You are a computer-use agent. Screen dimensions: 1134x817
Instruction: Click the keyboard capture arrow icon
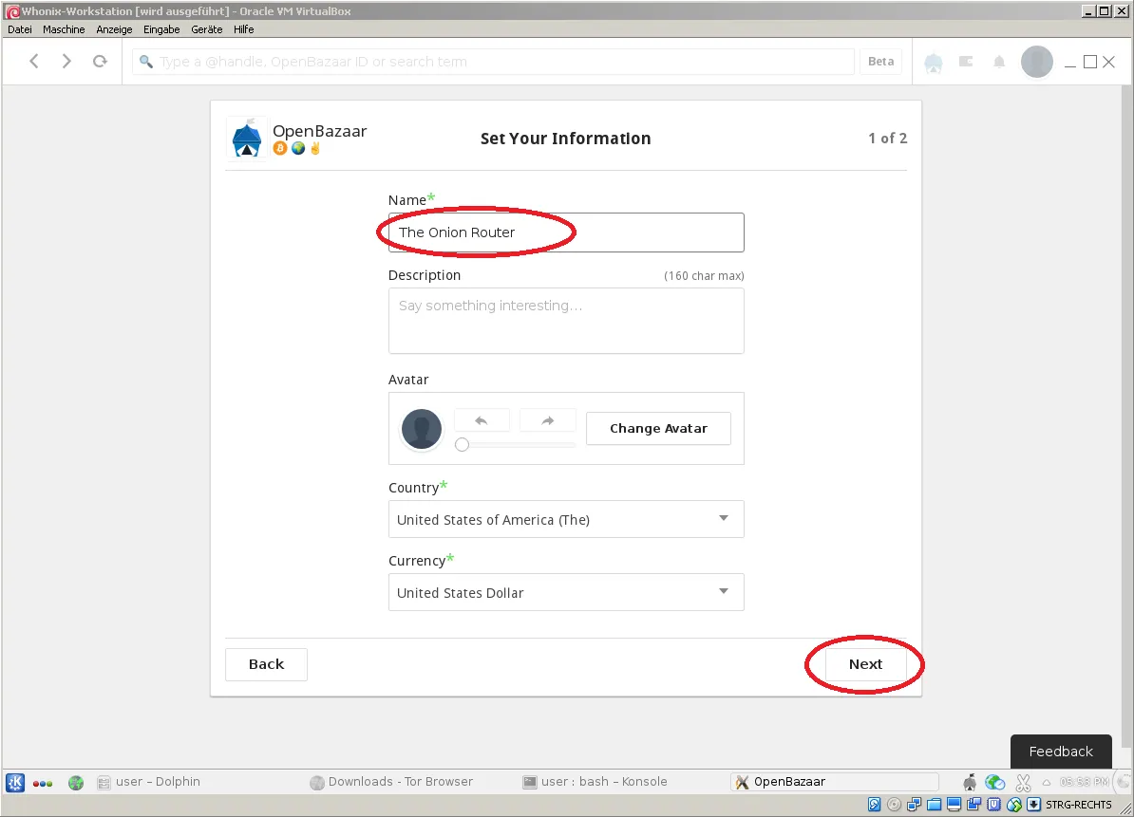[x=1033, y=805]
